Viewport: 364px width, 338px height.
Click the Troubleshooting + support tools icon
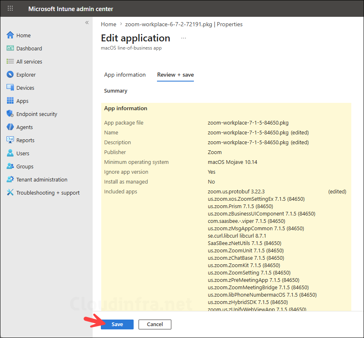[10, 193]
